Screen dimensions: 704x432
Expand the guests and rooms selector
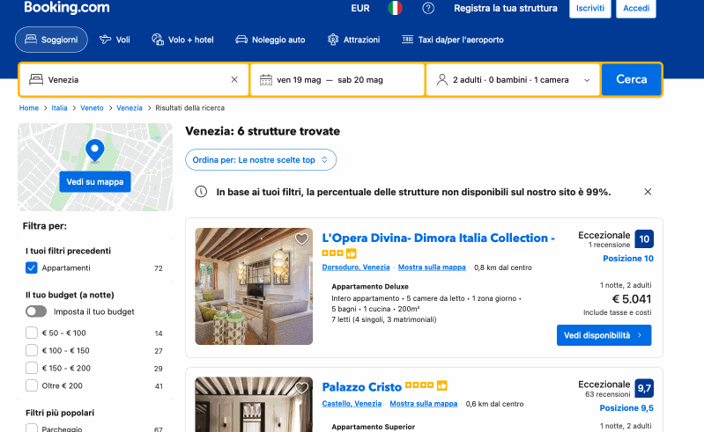coord(513,79)
